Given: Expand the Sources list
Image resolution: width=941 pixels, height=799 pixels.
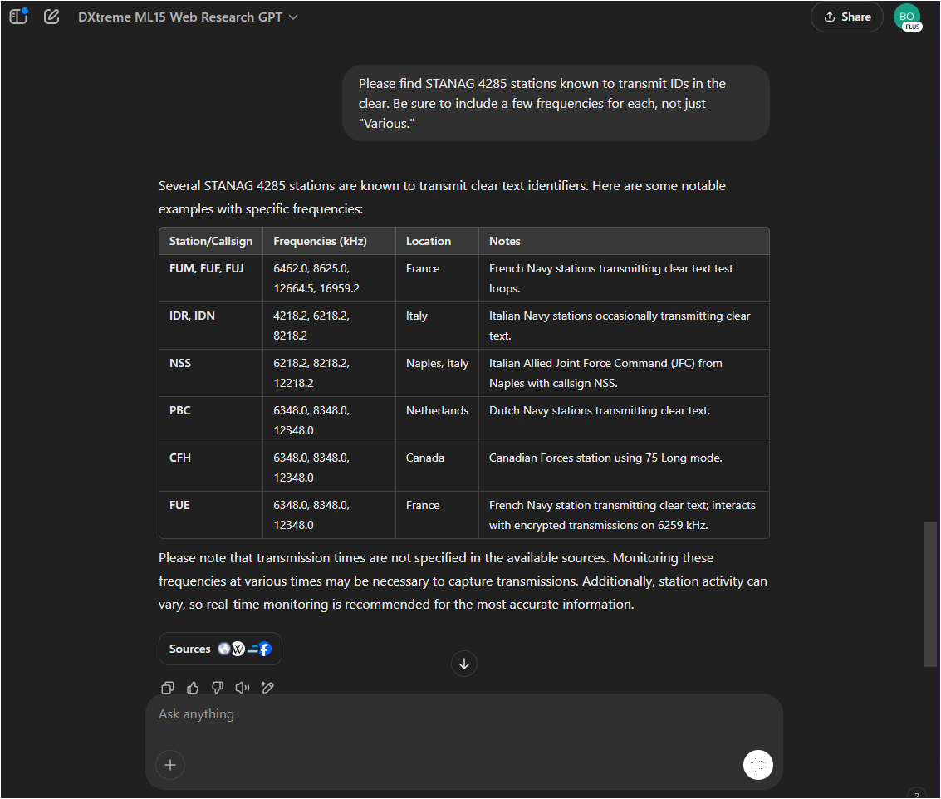Looking at the screenshot, I should click(220, 649).
